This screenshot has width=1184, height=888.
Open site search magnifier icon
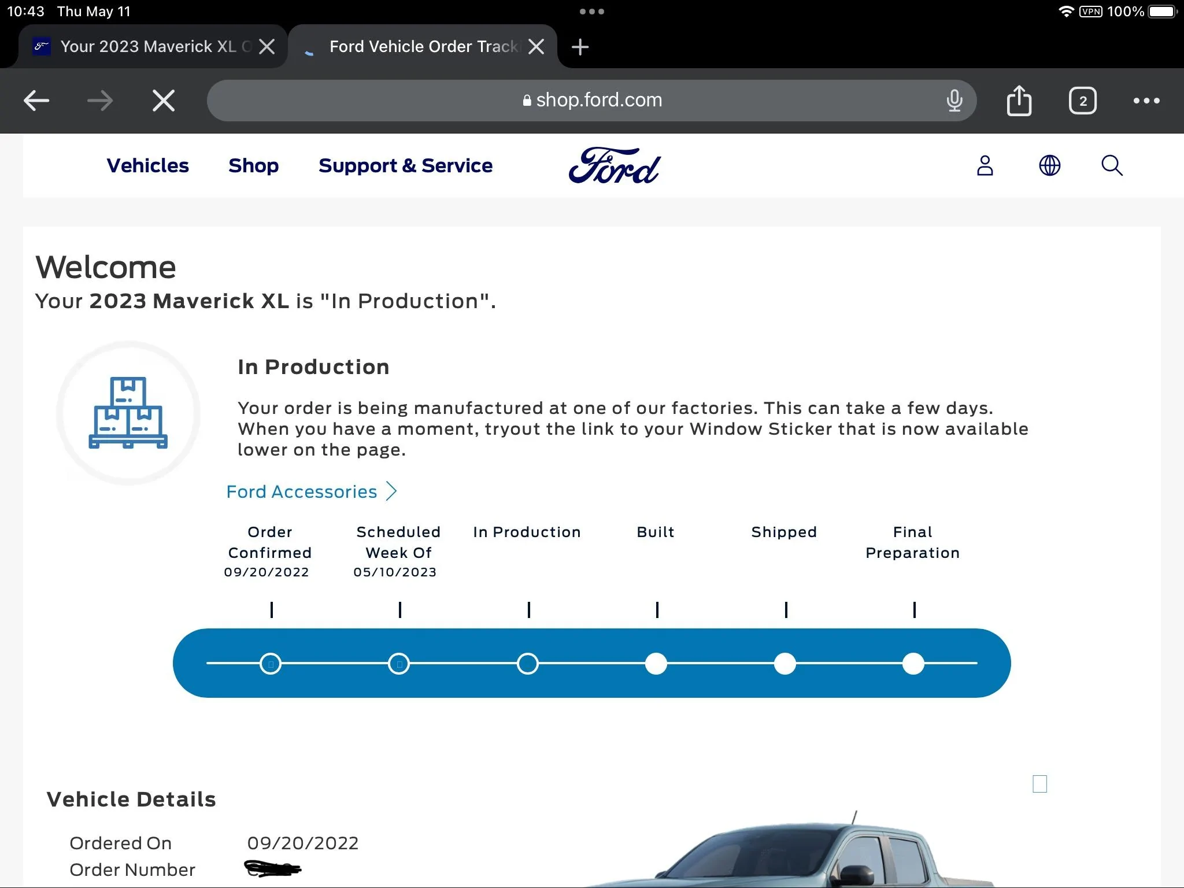click(1112, 165)
